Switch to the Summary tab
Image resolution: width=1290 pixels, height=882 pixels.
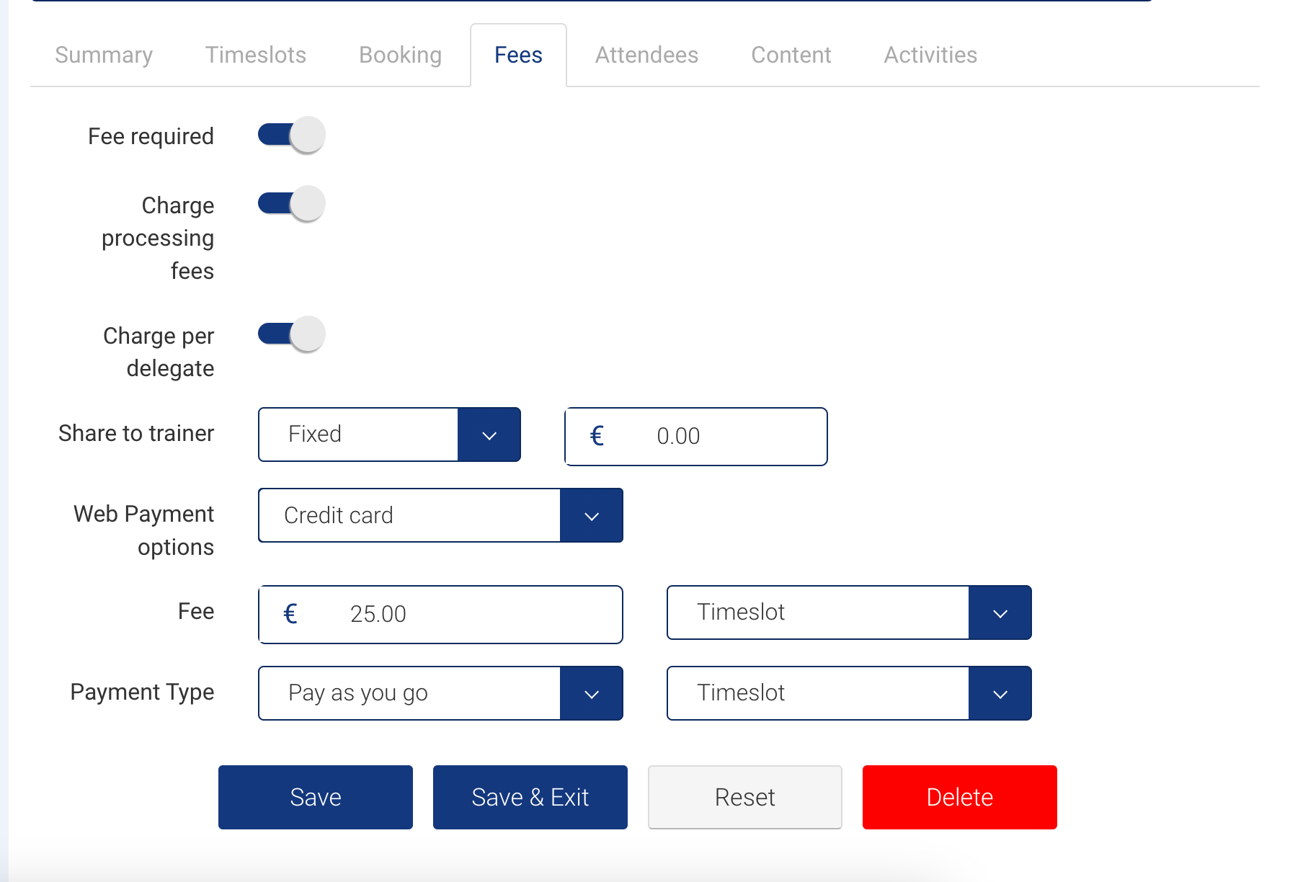click(104, 55)
